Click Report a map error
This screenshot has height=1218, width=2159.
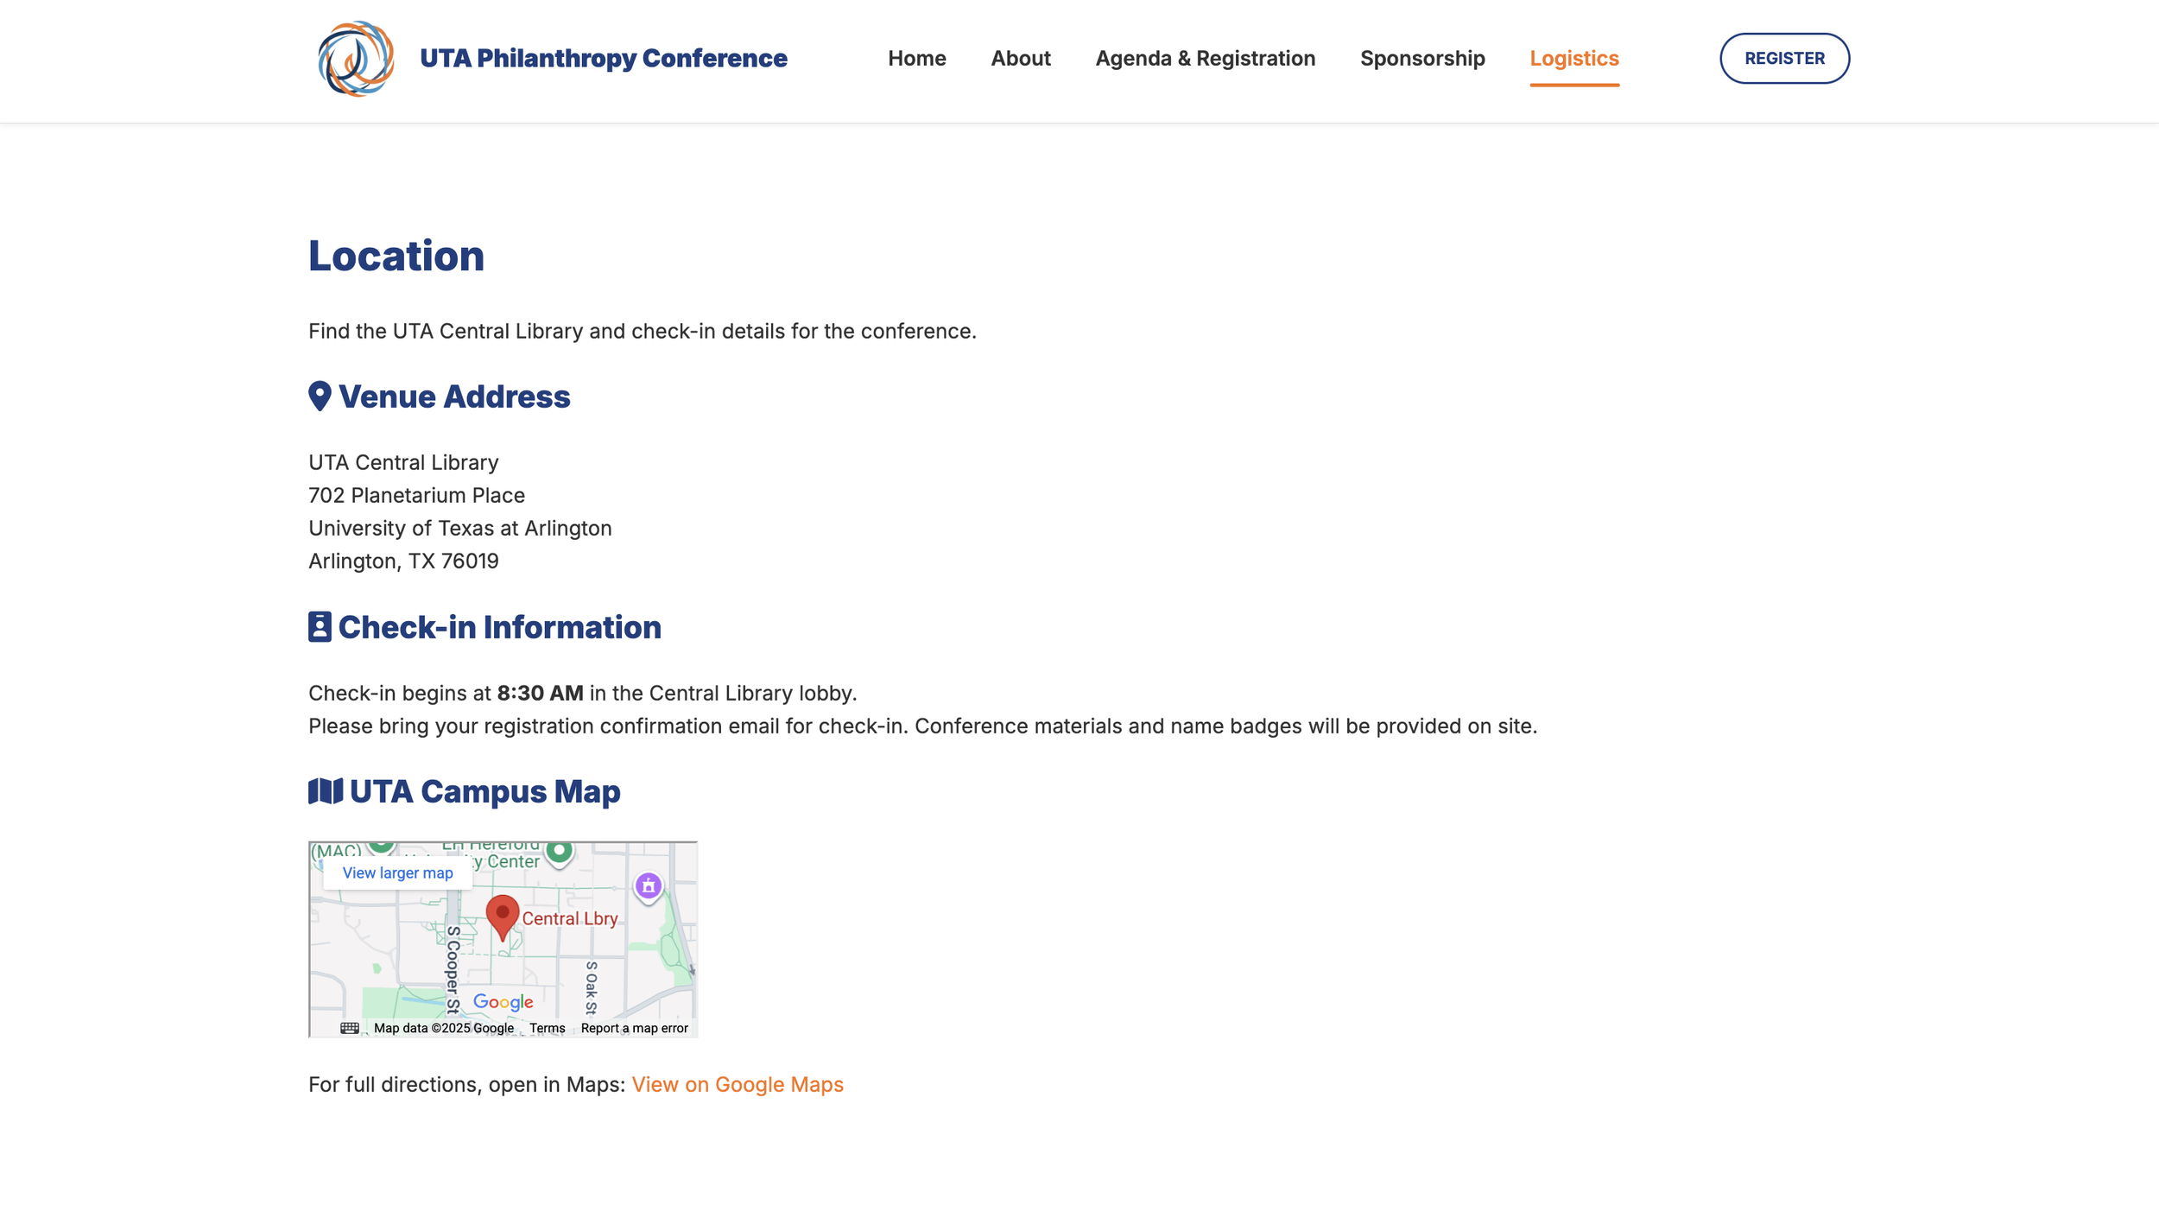tap(634, 1028)
